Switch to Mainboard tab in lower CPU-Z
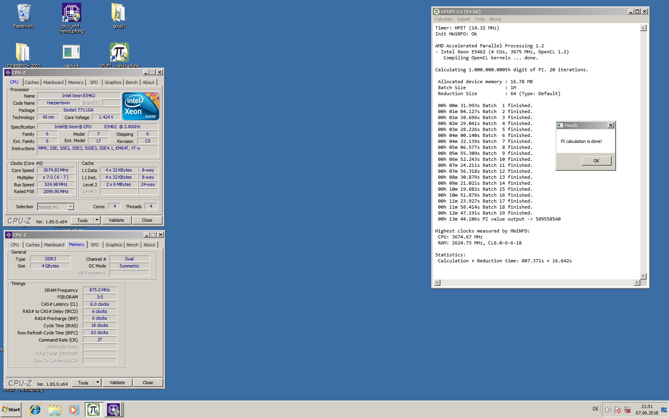The height and width of the screenshot is (418, 669). pos(54,245)
